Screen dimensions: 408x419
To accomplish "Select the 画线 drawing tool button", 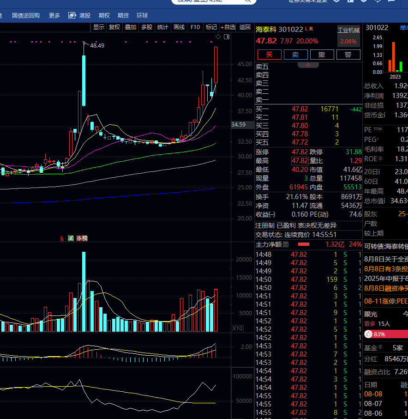I will (x=179, y=27).
